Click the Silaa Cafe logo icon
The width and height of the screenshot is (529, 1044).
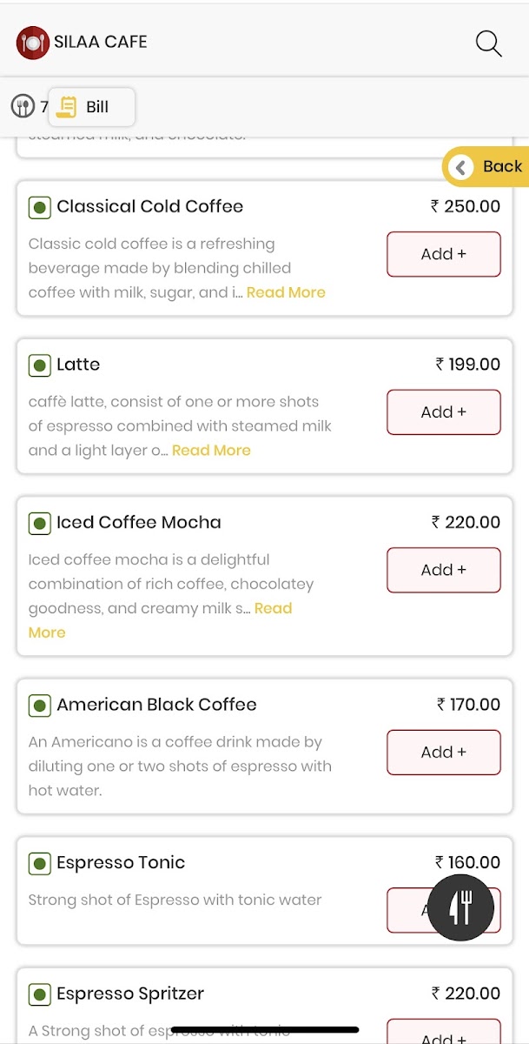click(32, 42)
